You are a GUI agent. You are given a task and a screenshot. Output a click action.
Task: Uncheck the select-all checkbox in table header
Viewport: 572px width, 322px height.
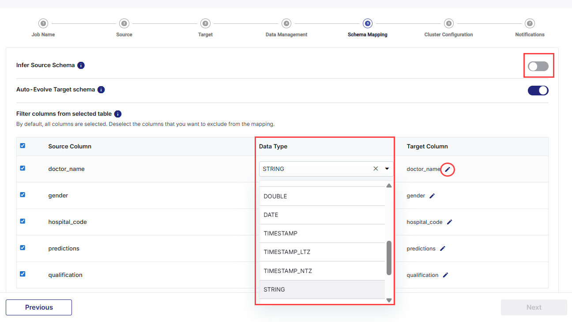[x=23, y=146]
